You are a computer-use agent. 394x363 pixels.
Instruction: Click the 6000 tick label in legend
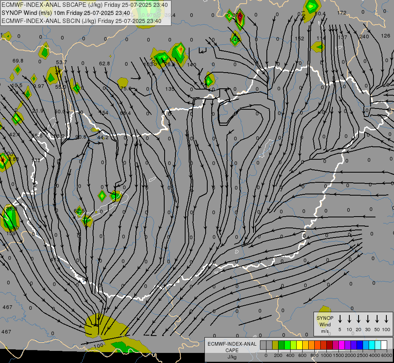pos(387,355)
